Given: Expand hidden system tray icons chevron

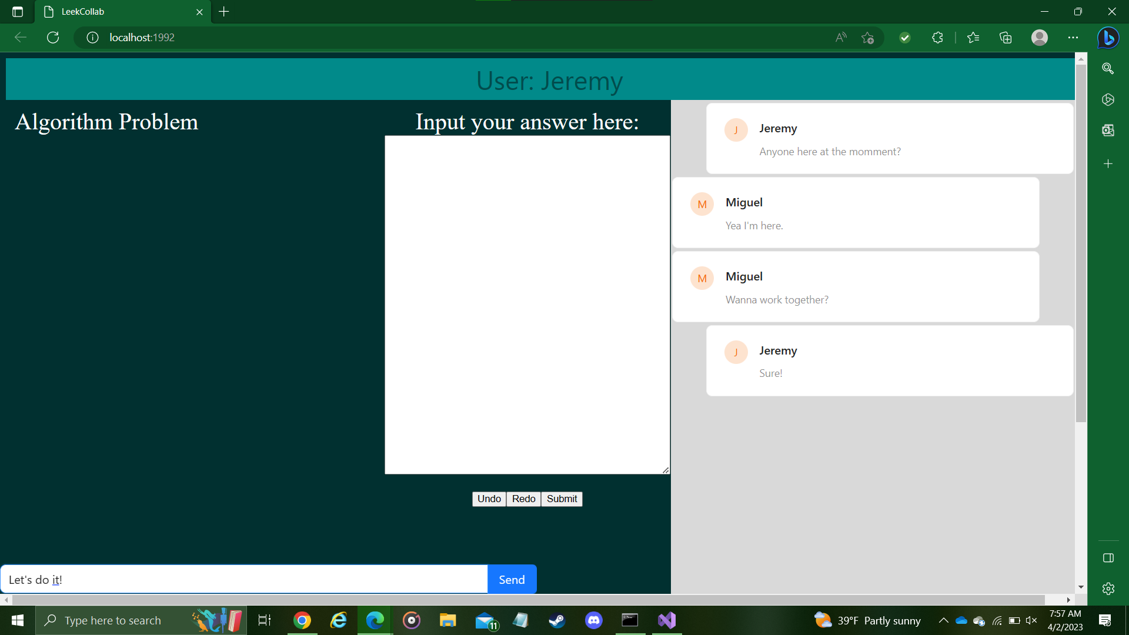Looking at the screenshot, I should pos(943,620).
